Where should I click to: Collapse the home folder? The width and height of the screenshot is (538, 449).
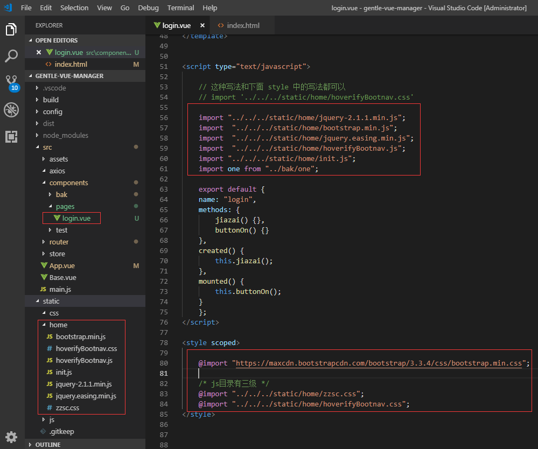85,325
